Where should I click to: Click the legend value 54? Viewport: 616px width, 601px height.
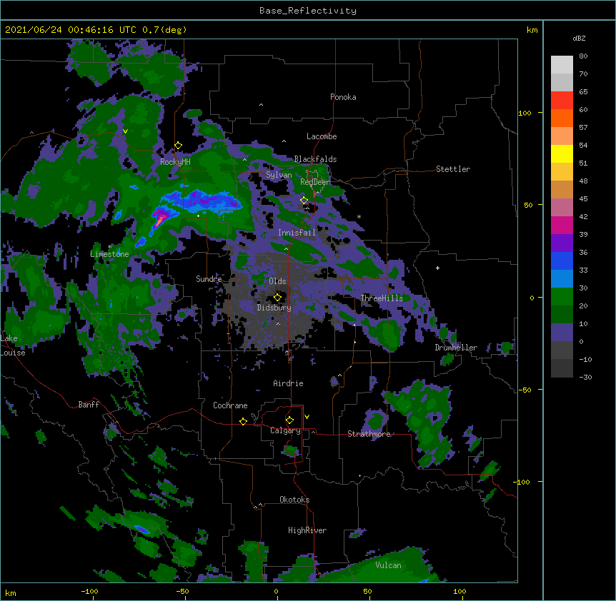click(x=583, y=146)
